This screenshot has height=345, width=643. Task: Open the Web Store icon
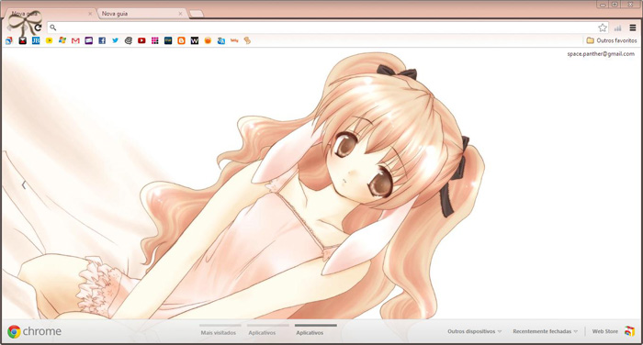[x=629, y=331]
